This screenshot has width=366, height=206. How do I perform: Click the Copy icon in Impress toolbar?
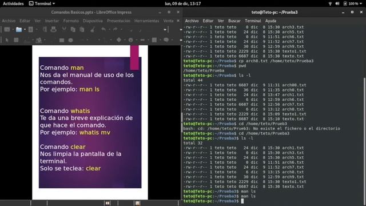click(73, 29)
